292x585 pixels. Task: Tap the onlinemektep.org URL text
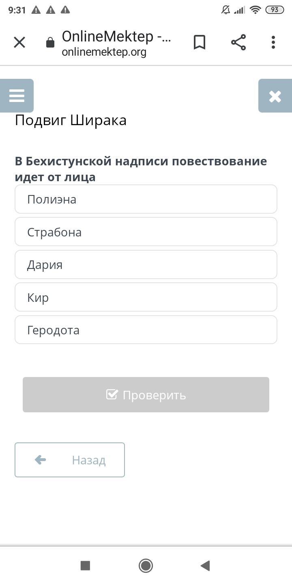(x=104, y=52)
